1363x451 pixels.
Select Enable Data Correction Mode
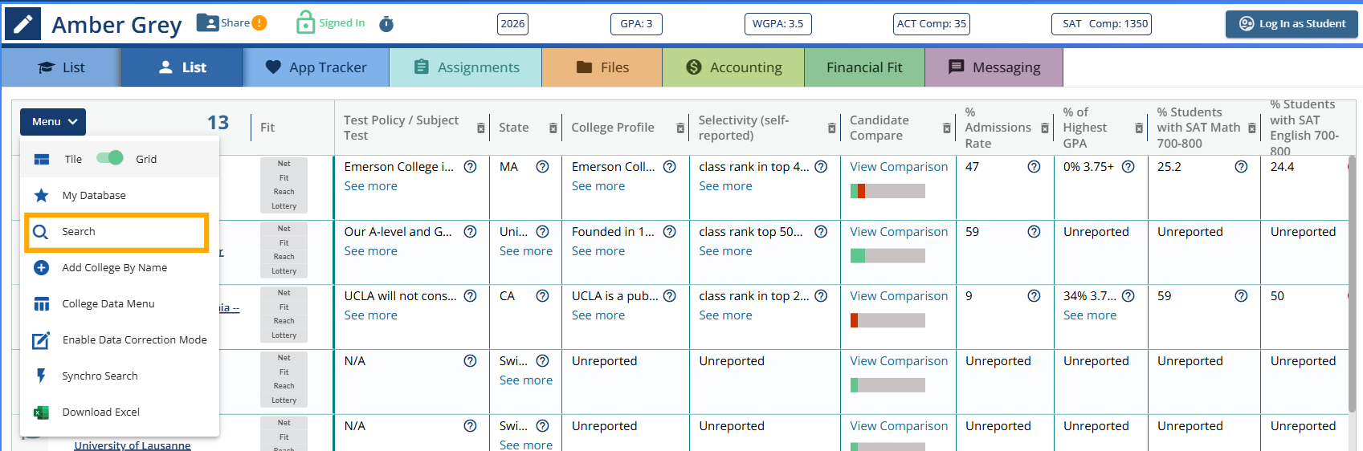pos(120,339)
